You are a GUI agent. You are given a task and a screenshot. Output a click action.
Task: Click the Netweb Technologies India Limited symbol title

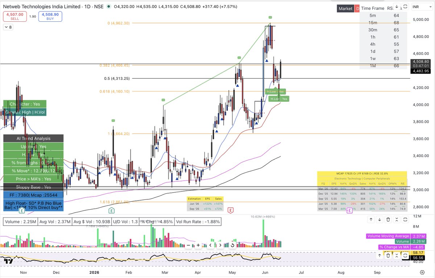[41, 7]
